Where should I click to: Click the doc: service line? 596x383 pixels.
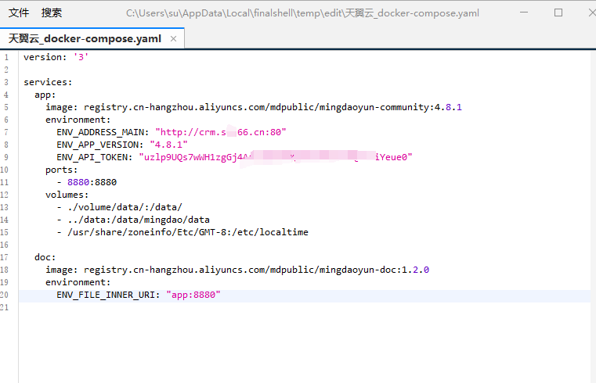click(x=45, y=257)
